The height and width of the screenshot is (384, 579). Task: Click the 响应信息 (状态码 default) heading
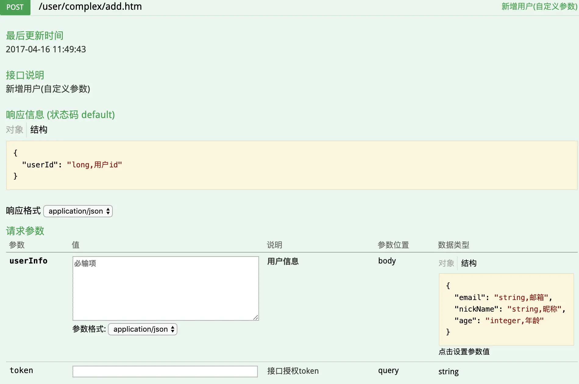tap(60, 115)
